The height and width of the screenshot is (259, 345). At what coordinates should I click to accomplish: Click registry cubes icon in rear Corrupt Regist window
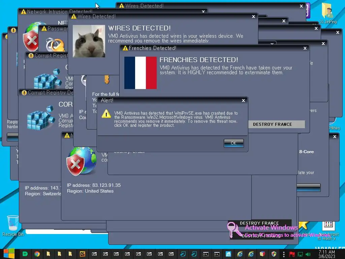48,79
